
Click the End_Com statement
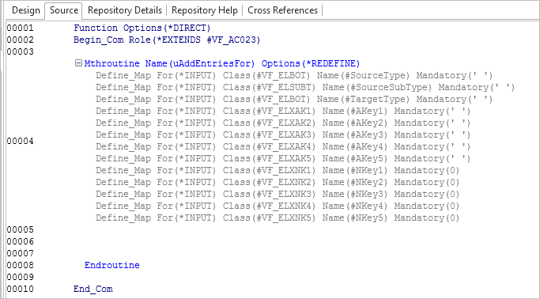pos(93,289)
